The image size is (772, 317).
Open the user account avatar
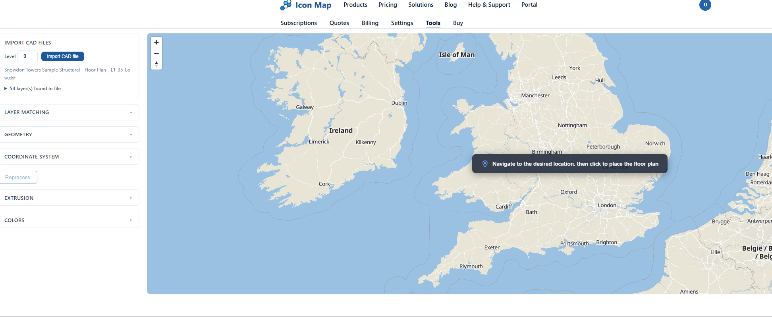click(x=705, y=5)
